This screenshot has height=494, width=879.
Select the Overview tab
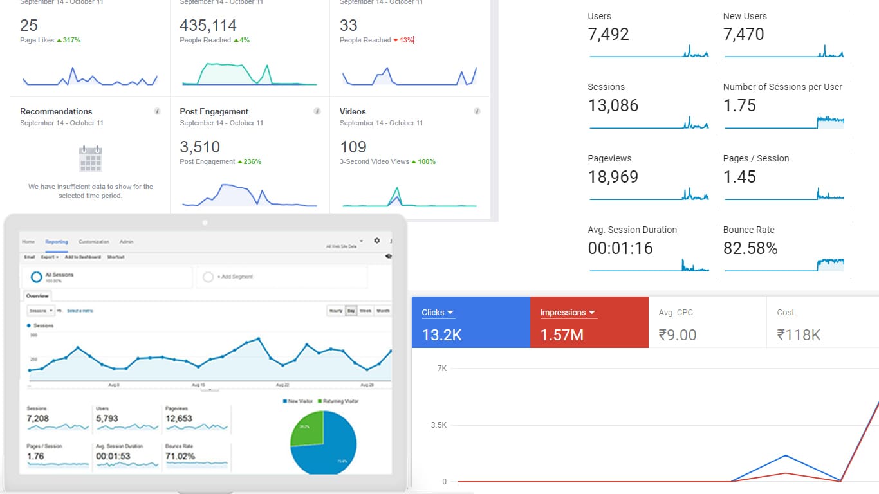37,297
